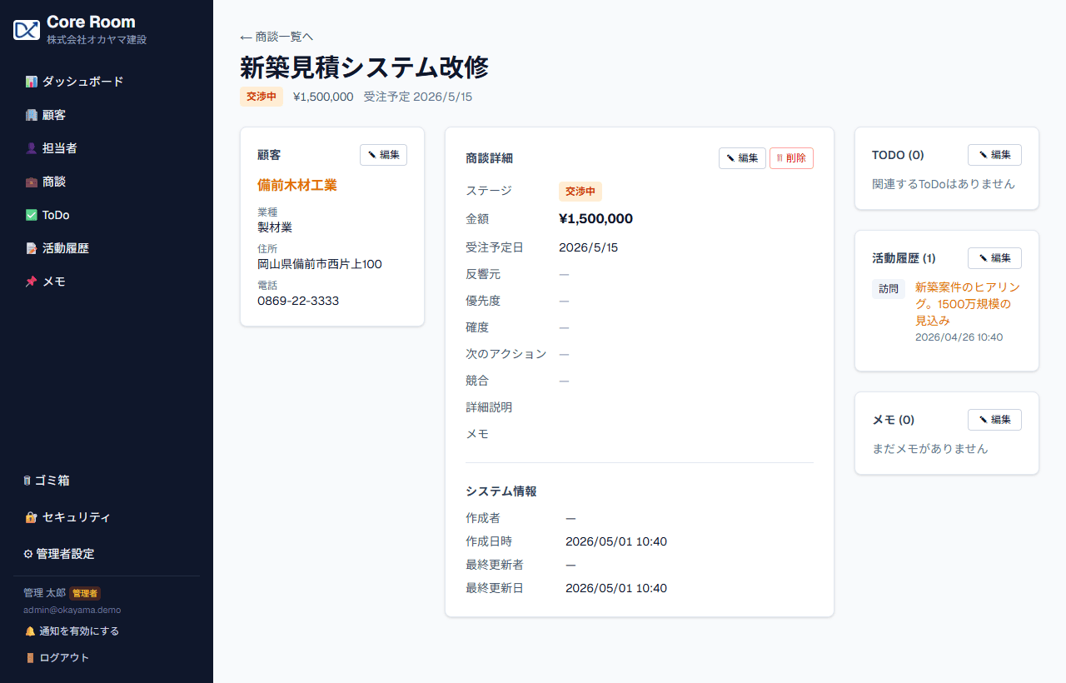Click the activity timestamp 2026/04/26 10:40

[959, 337]
